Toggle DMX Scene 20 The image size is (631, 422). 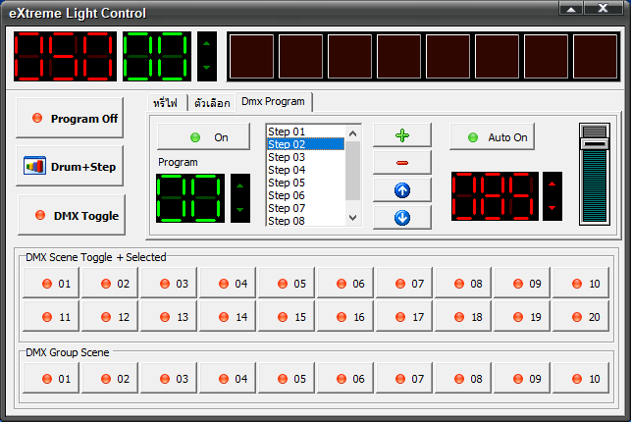(581, 317)
